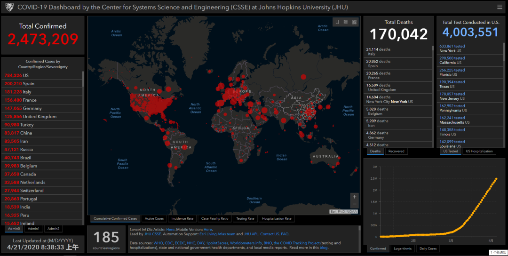Select the Deaths tab
The image size is (508, 256).
[x=375, y=152]
